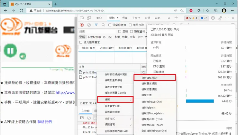Choose 複製連結位址 in the submenu
Screen dimensions: 238x135
tap(155, 78)
